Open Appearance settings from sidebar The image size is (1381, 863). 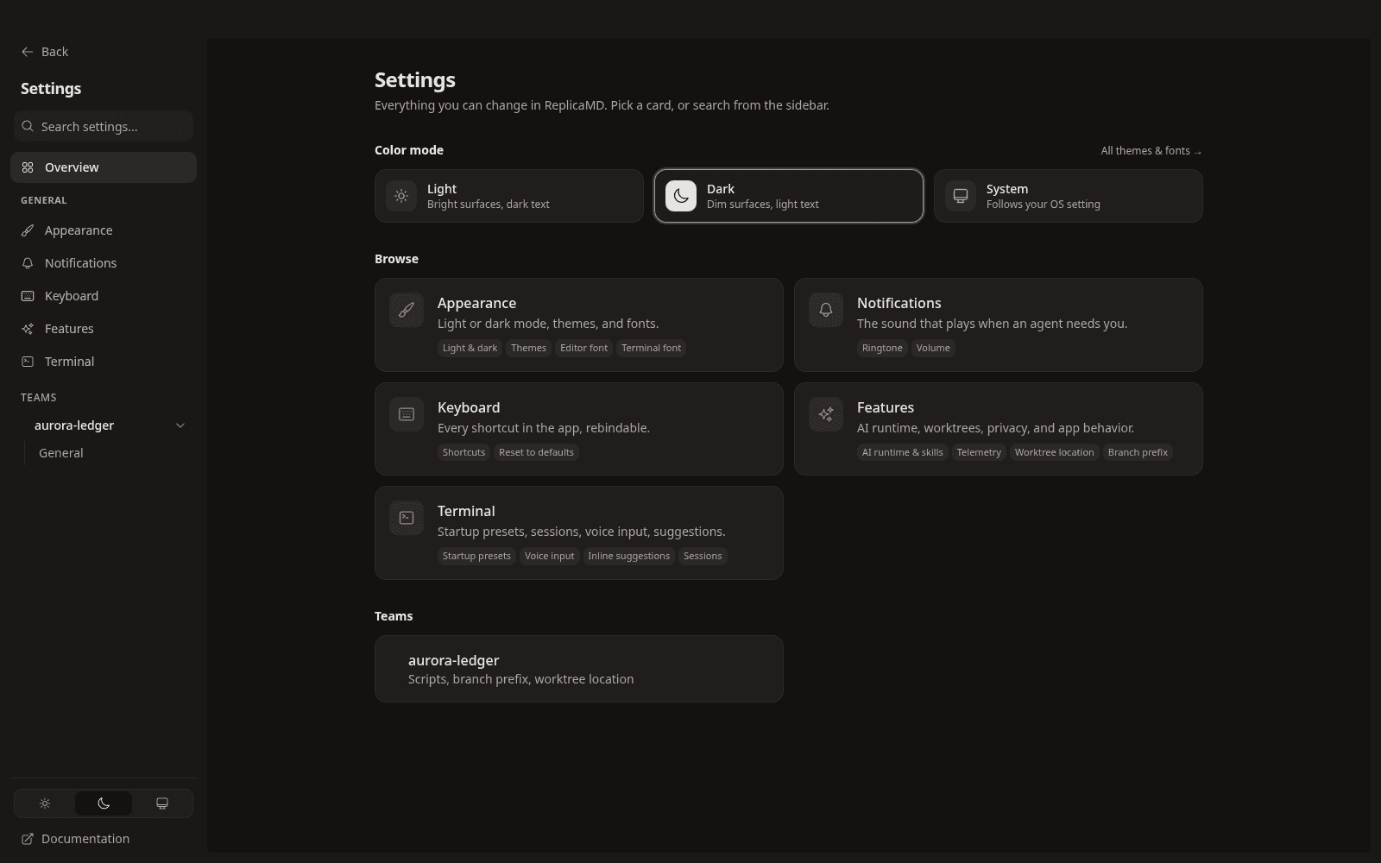pyautogui.click(x=104, y=230)
